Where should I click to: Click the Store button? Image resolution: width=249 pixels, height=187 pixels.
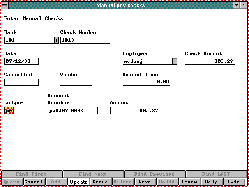pos(100,182)
